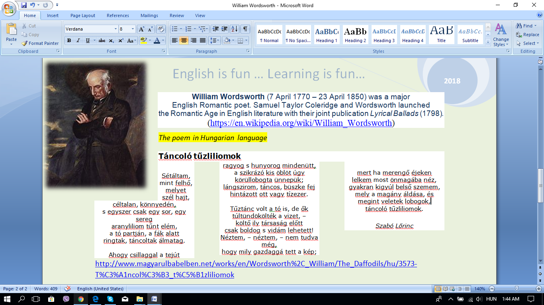The height and width of the screenshot is (305, 544).
Task: Click the Replace button
Action: [x=528, y=35]
